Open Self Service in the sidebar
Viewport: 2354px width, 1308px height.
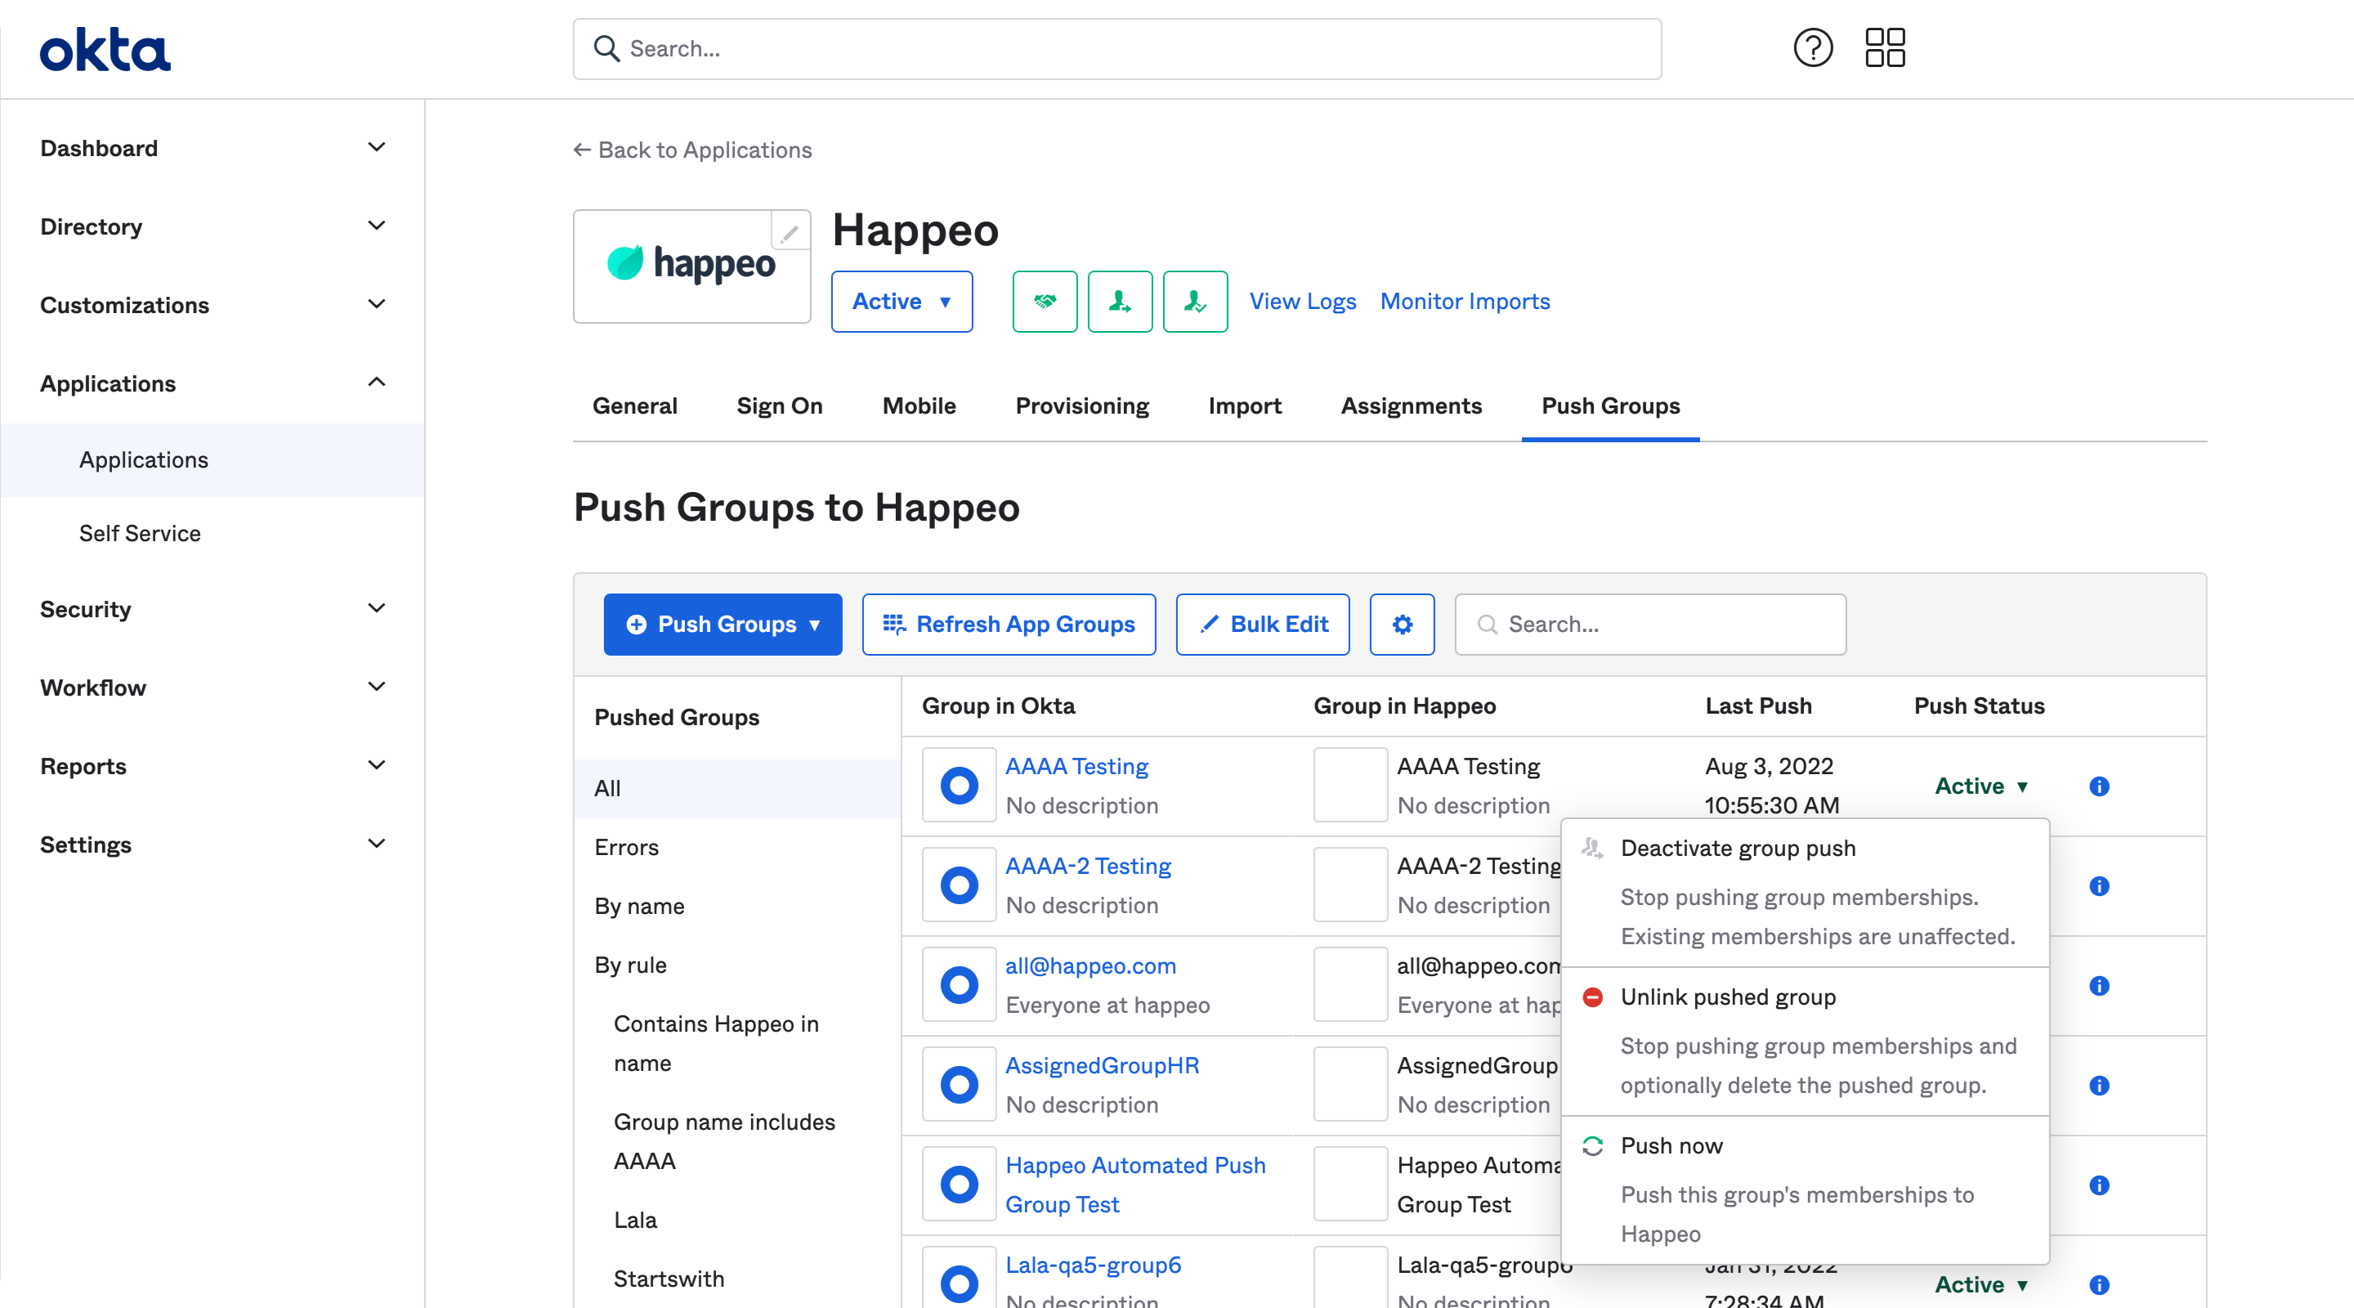212,533
